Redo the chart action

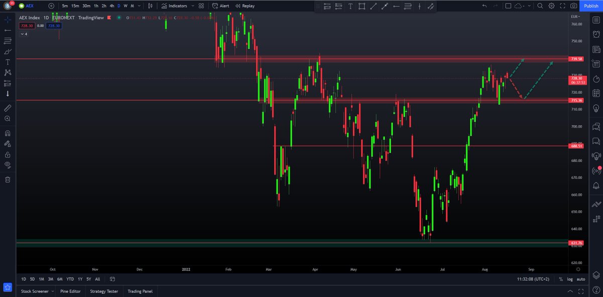click(x=495, y=6)
